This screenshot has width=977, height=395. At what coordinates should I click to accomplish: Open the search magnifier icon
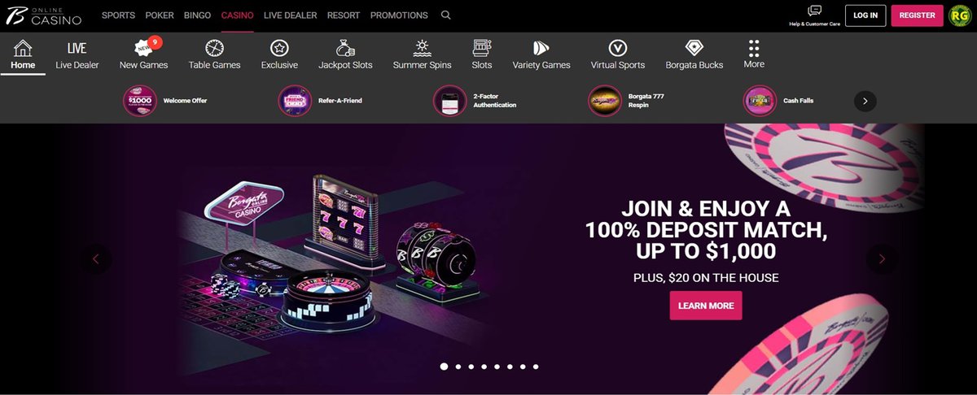[x=445, y=15]
